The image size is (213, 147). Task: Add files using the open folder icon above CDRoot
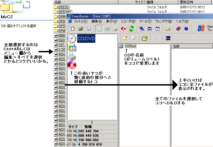125,38
